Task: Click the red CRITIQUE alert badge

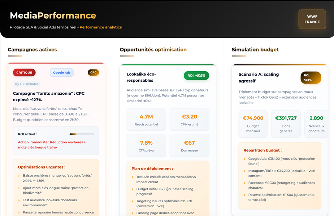Action: click(24, 72)
